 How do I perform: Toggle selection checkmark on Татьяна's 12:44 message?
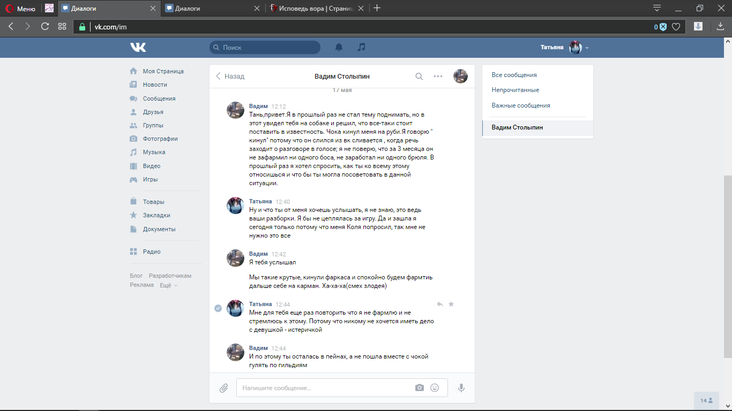pyautogui.click(x=218, y=308)
